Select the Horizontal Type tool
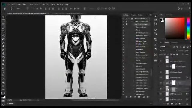Image resolution: width=192 pixels, height=108 pixels. click(x=3, y=72)
